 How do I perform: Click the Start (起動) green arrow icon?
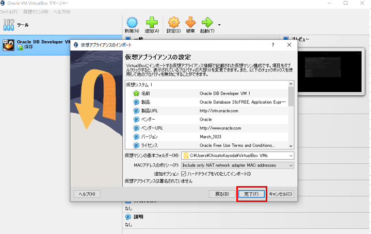coord(207,23)
